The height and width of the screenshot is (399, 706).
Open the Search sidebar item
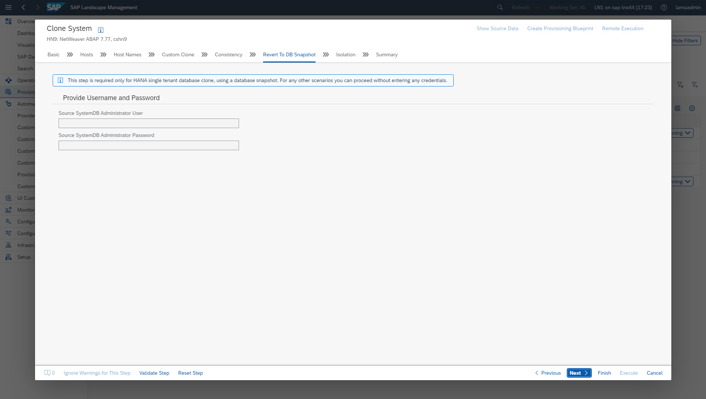pyautogui.click(x=25, y=68)
